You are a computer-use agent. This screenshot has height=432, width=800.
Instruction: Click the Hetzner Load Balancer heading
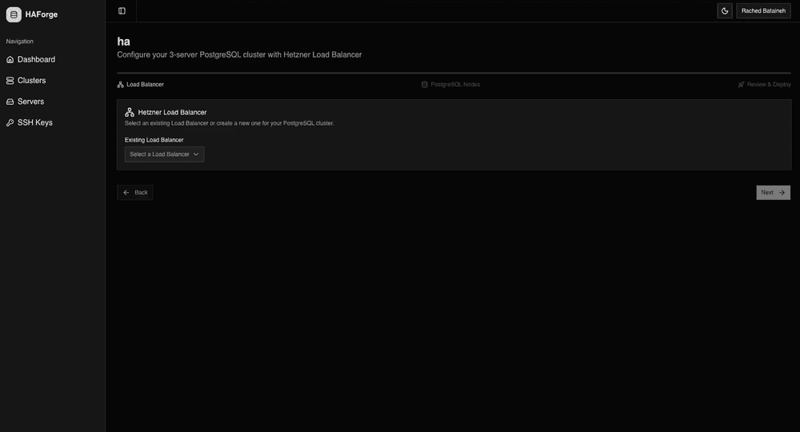point(173,112)
